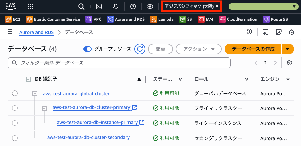This screenshot has height=146, width=301.
Task: Open external link icon for aws-test-aurora-db-instance-primary
Action: 142,122
